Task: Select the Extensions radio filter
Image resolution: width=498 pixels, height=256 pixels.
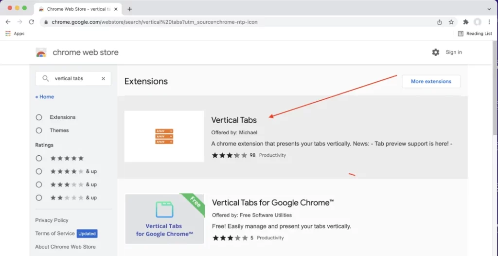Action: [39, 117]
